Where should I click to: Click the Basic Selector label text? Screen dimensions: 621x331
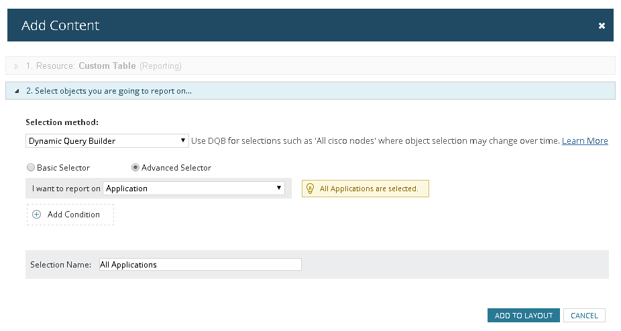click(x=63, y=167)
